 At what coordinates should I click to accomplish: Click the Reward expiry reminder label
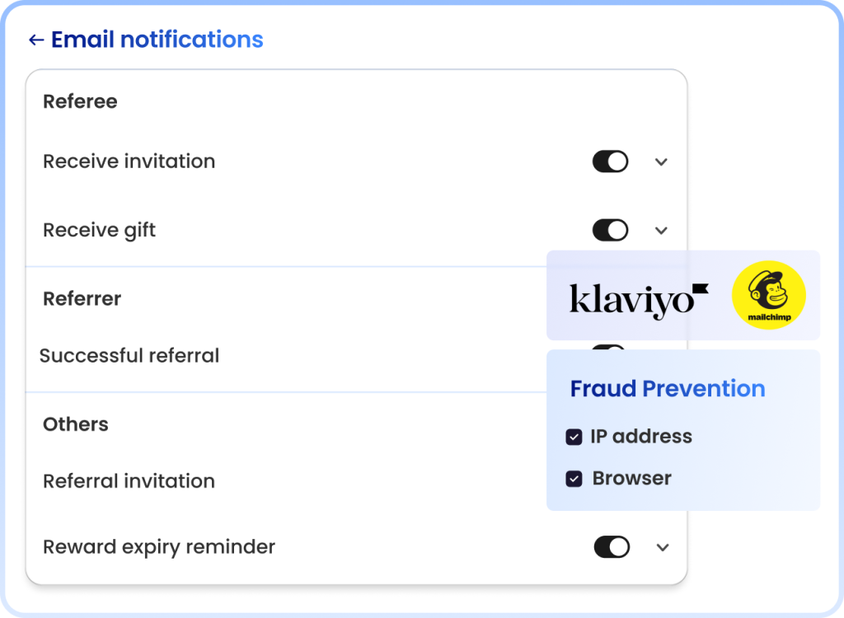point(159,547)
